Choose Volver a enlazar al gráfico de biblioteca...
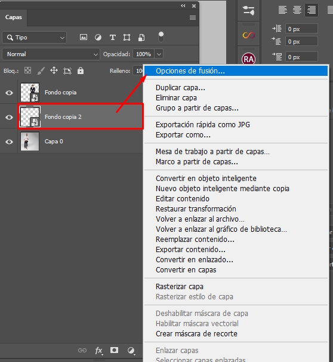The height and width of the screenshot is (362, 333). (236, 229)
